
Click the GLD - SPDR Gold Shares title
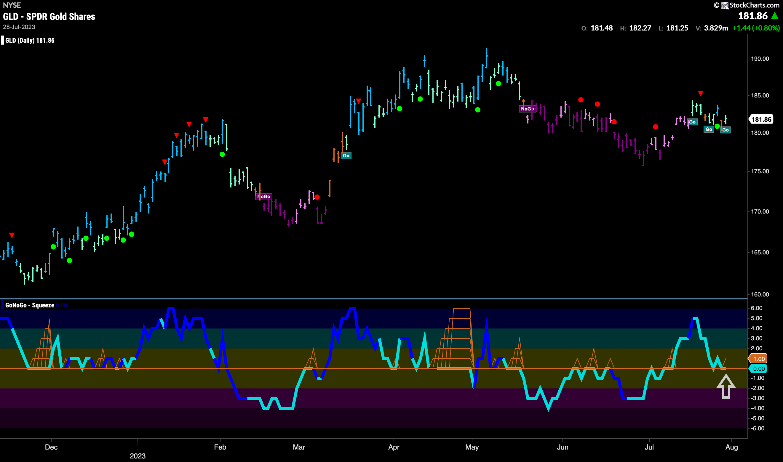(49, 17)
